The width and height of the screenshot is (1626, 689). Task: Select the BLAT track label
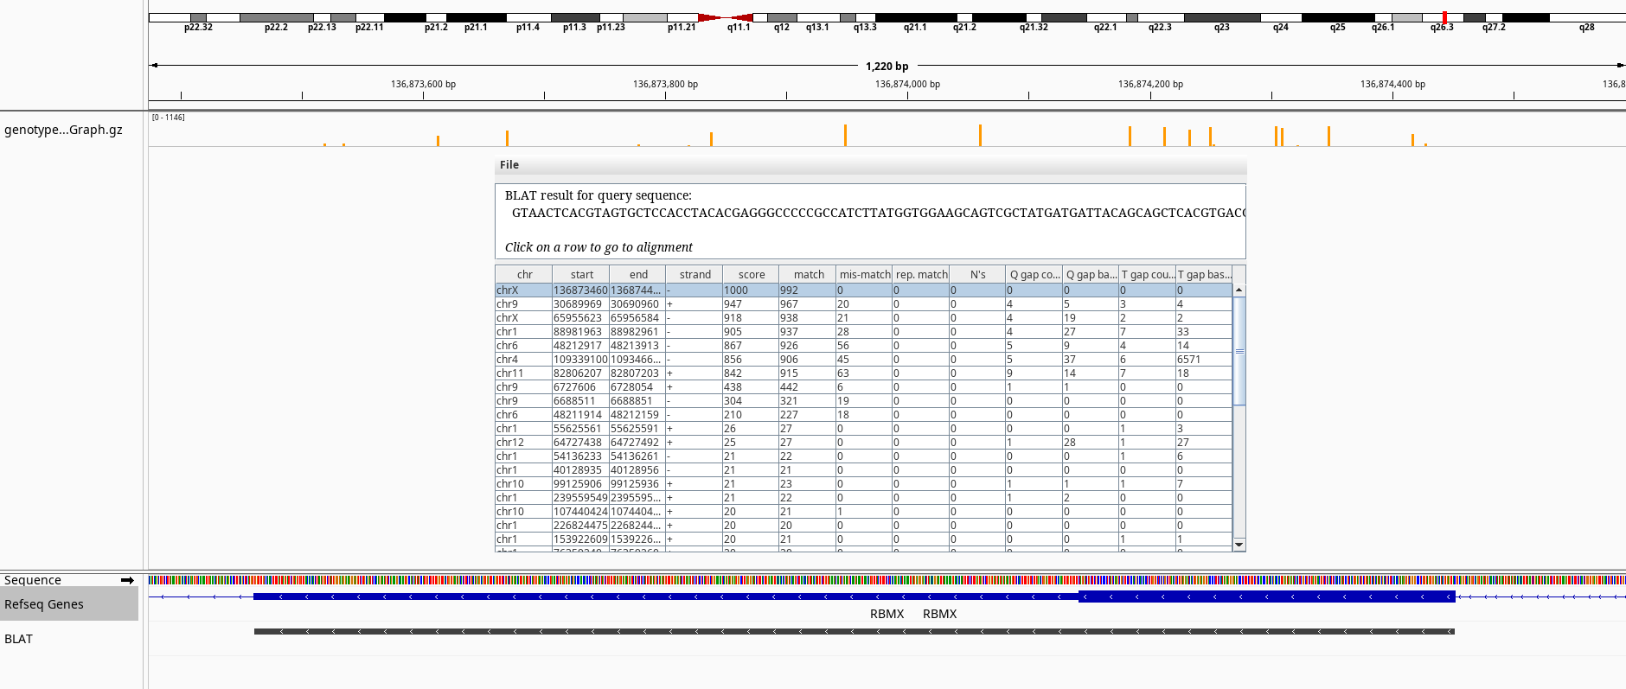pyautogui.click(x=18, y=639)
